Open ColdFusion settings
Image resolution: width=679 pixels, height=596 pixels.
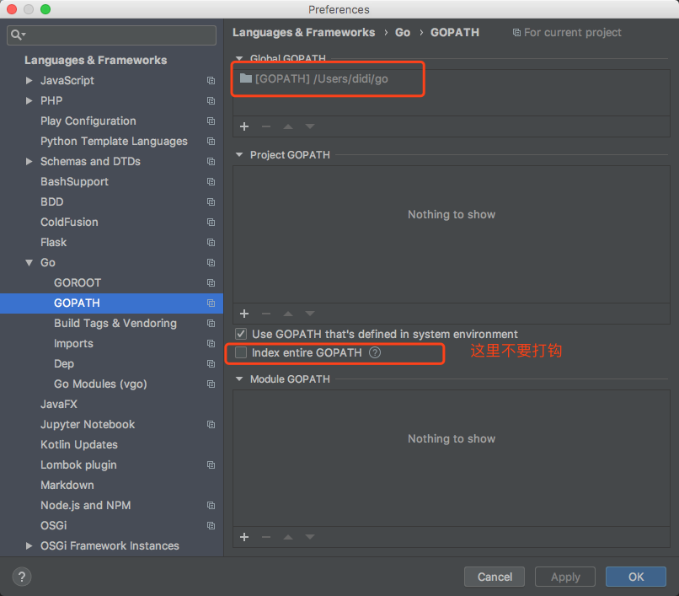tap(69, 222)
